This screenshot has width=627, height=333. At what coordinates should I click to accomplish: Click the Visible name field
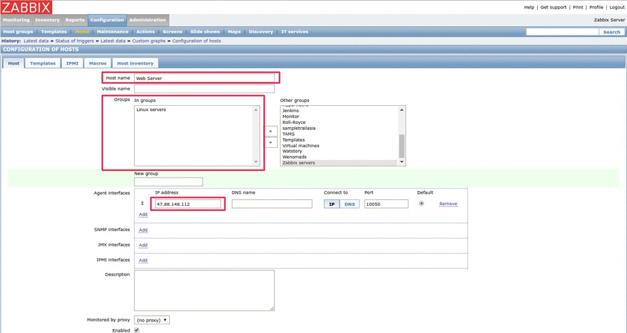click(x=205, y=89)
